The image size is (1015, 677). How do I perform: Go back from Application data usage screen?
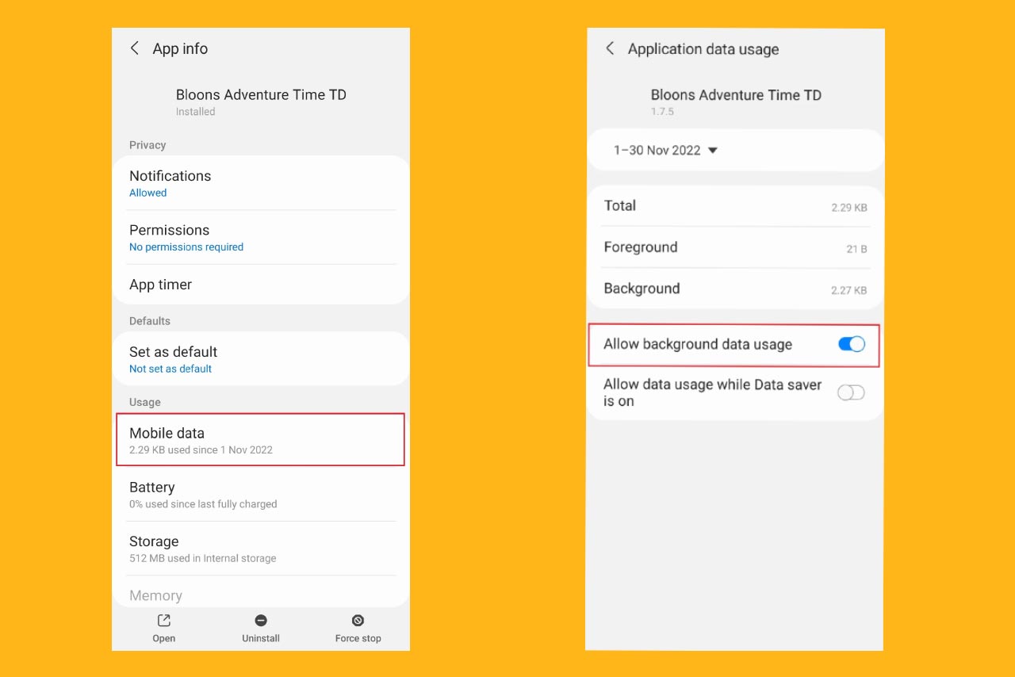610,48
